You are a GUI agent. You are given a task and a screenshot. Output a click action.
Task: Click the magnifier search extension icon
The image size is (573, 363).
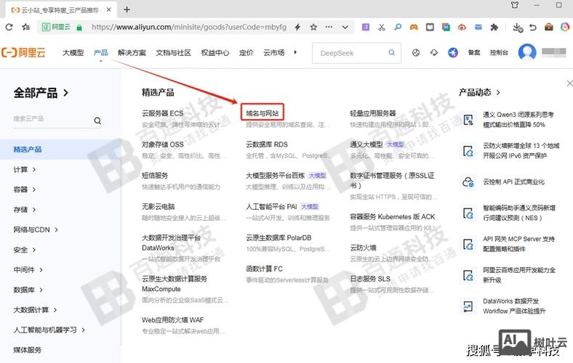(x=398, y=27)
